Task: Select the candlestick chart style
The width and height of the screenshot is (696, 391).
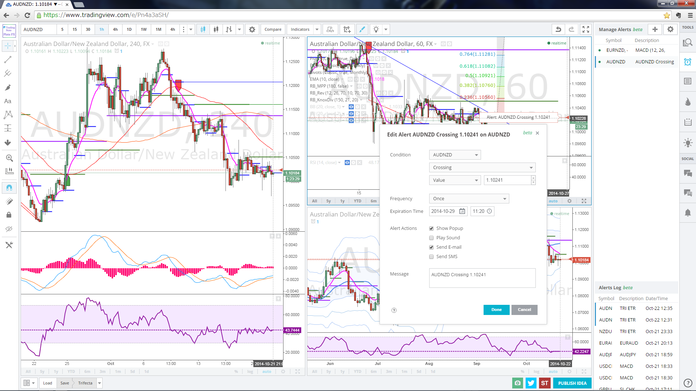Action: coord(203,29)
